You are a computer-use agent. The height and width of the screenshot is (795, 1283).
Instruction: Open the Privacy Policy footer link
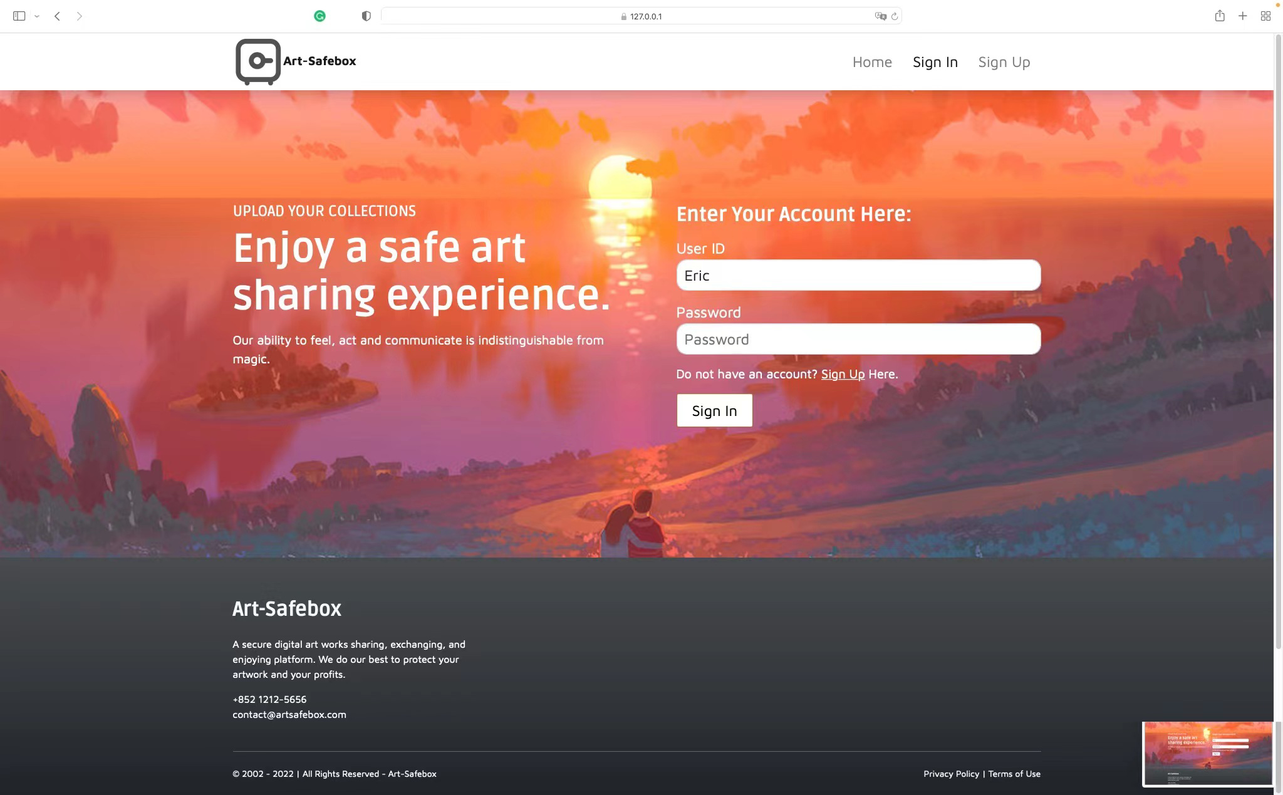point(950,774)
